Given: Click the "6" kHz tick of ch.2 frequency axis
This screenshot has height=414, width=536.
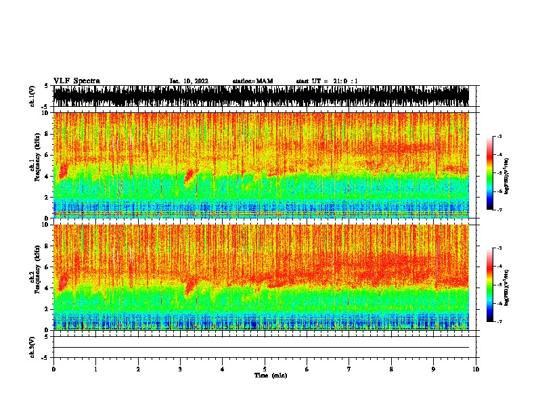Looking at the screenshot, I should tap(47, 267).
